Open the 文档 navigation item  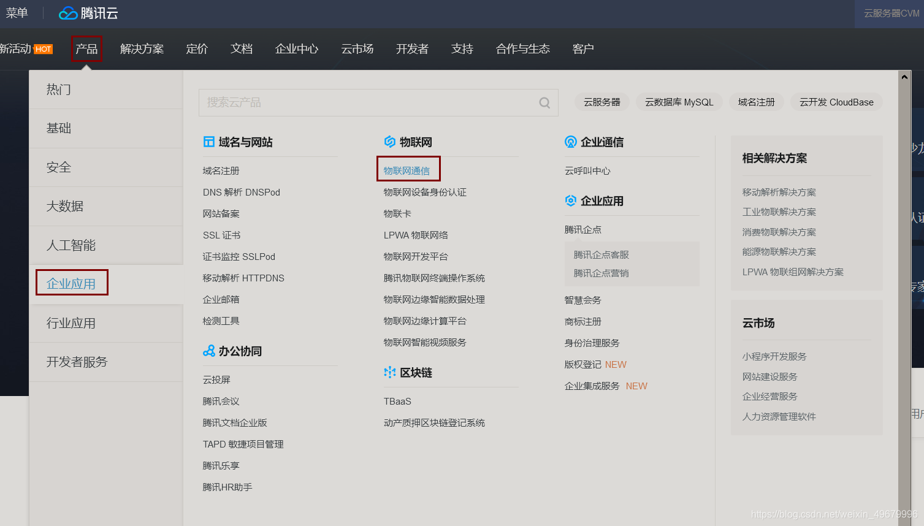click(242, 48)
